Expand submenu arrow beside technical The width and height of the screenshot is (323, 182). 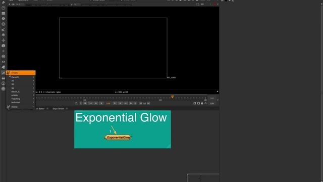(x=33, y=102)
